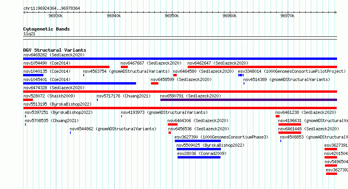348x189 pixels.
Task: Open nsv4196631 gnomAD variant label
Action: 313,121
